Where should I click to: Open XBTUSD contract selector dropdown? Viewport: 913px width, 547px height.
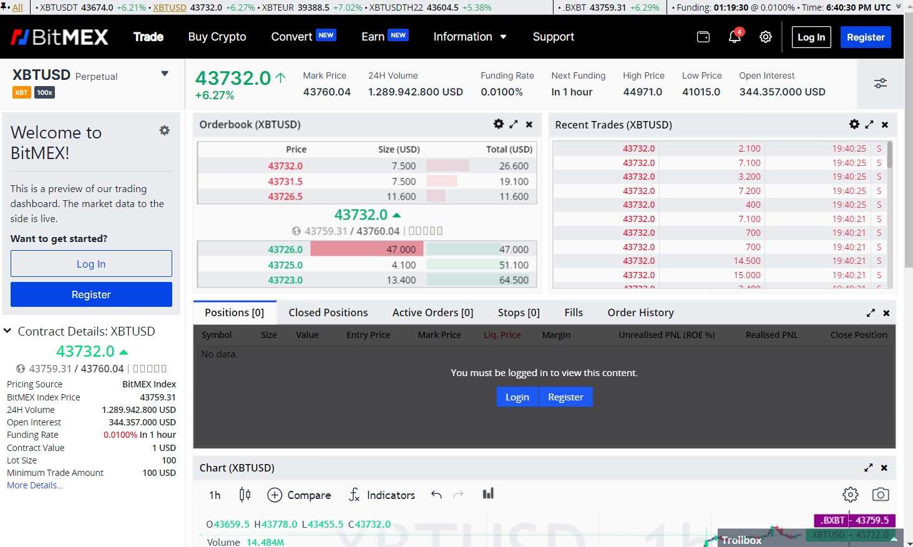(165, 74)
